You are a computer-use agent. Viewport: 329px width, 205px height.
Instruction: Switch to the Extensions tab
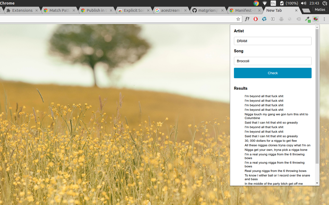(x=22, y=11)
